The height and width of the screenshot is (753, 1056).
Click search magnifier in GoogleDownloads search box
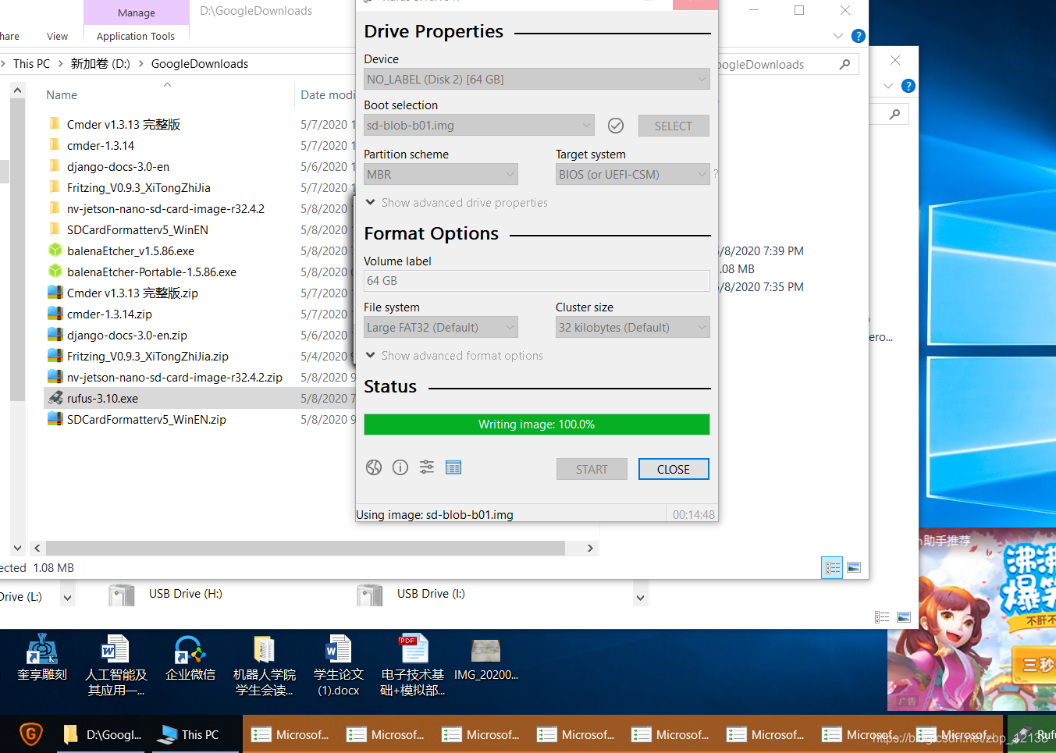(x=844, y=65)
